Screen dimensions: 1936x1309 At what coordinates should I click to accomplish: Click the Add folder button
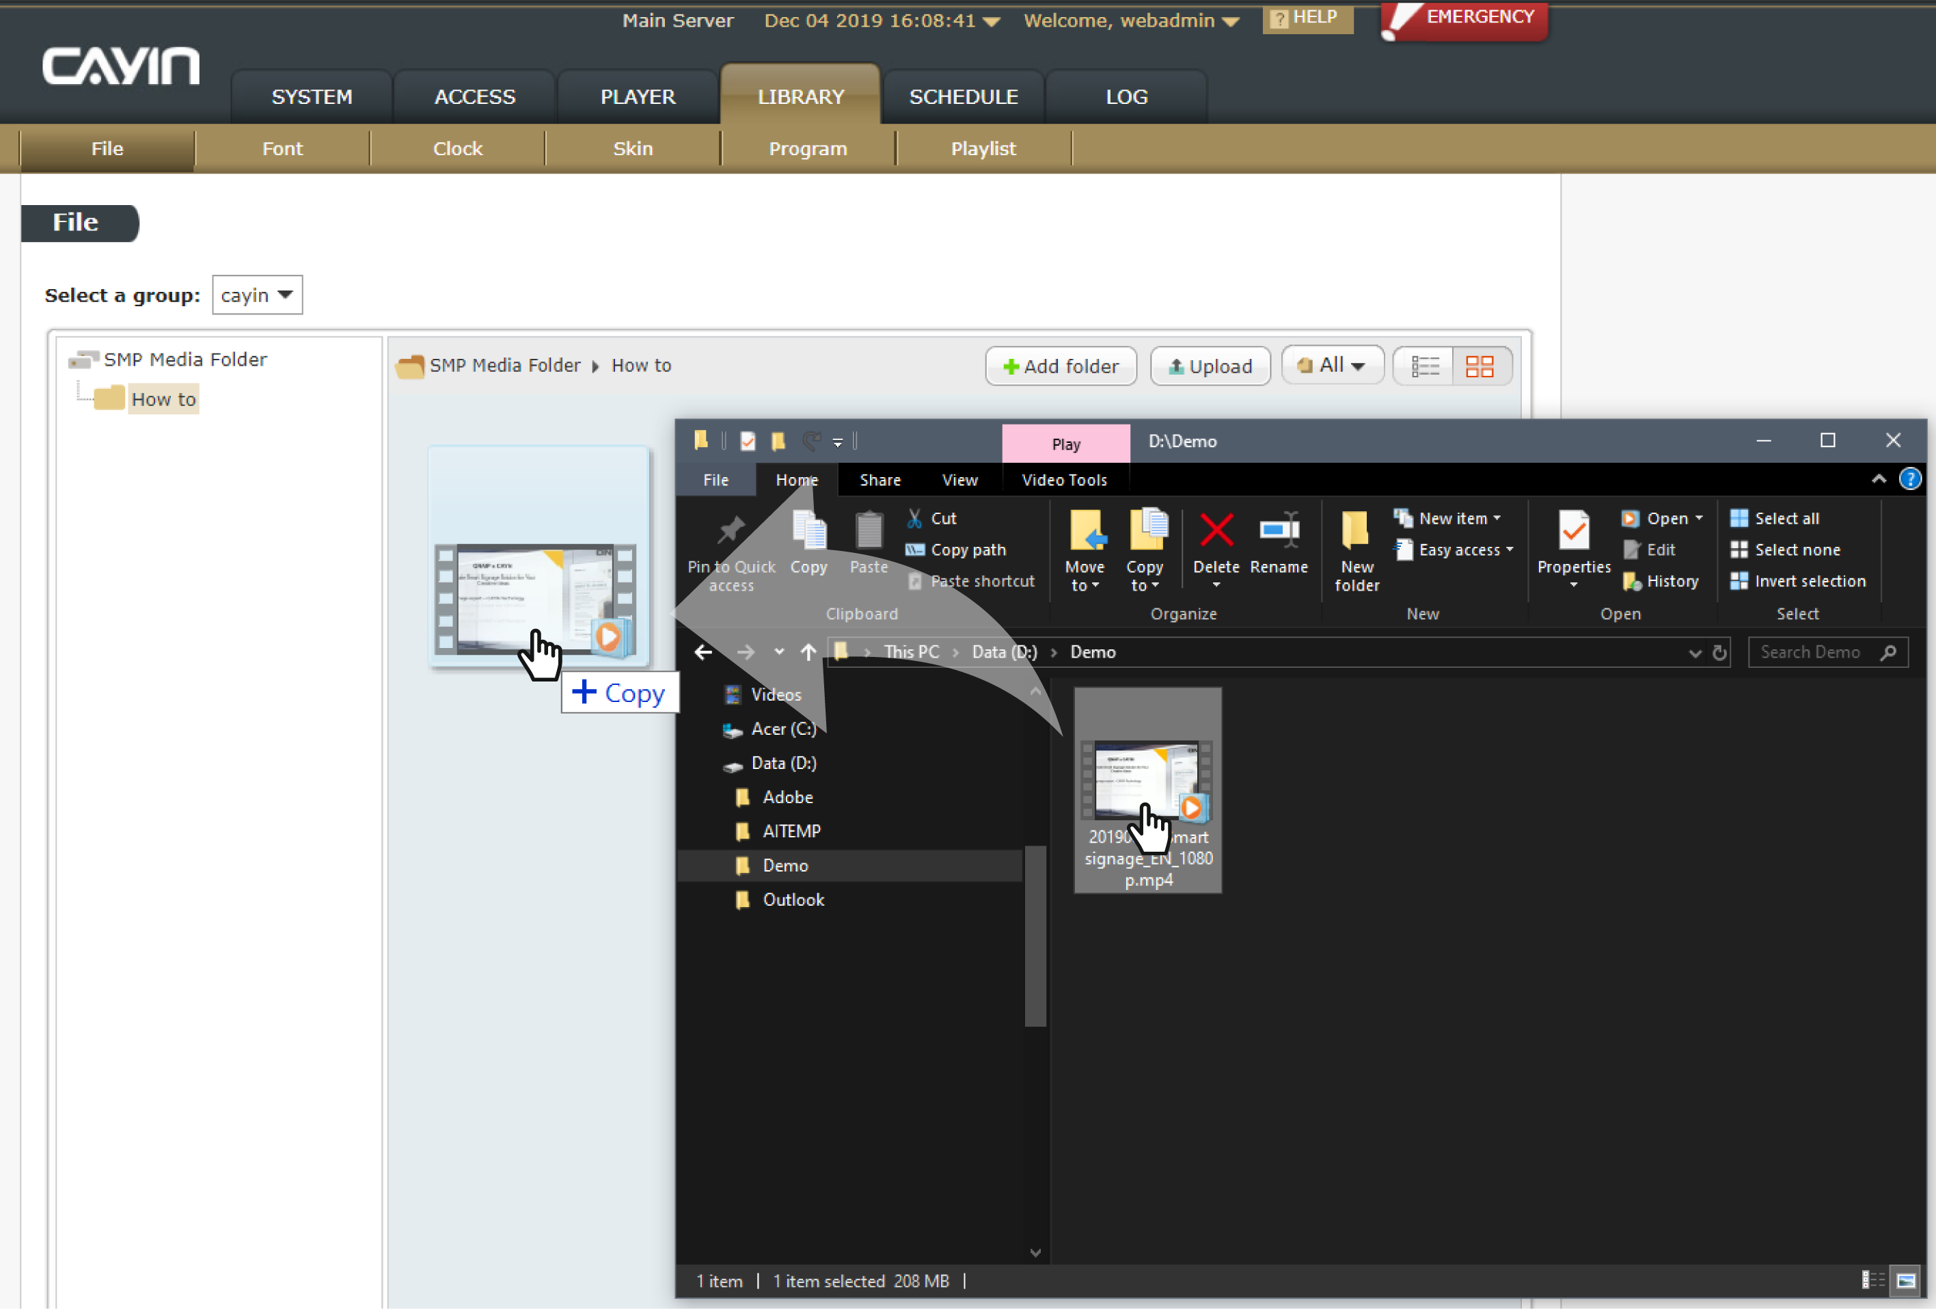point(1061,366)
